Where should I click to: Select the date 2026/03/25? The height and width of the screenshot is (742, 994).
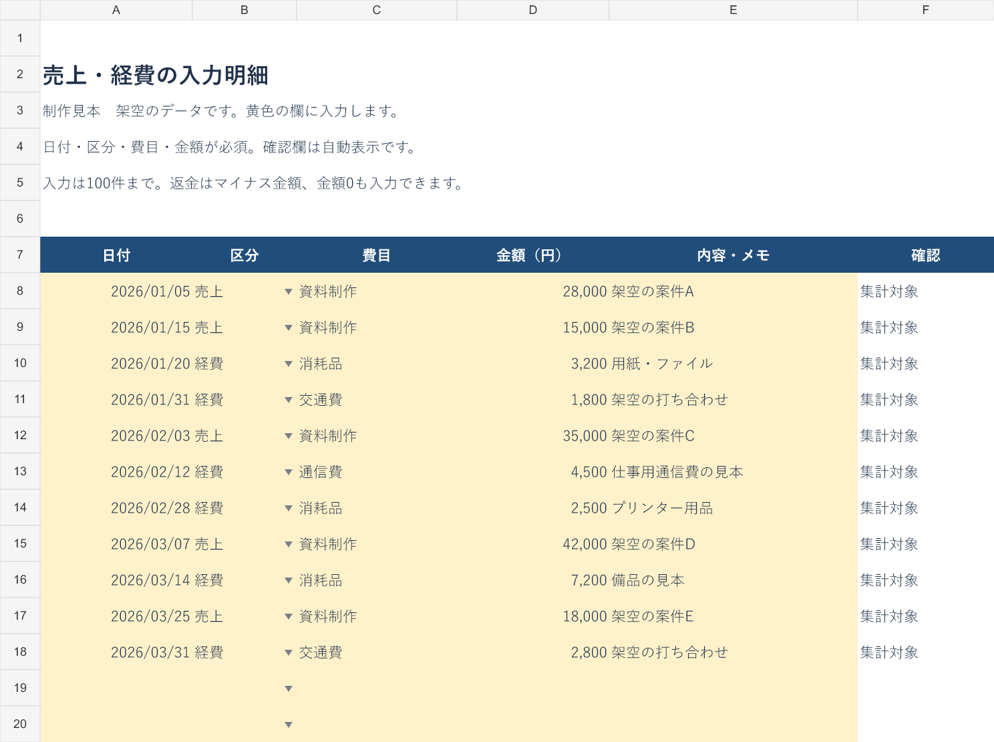pos(151,616)
